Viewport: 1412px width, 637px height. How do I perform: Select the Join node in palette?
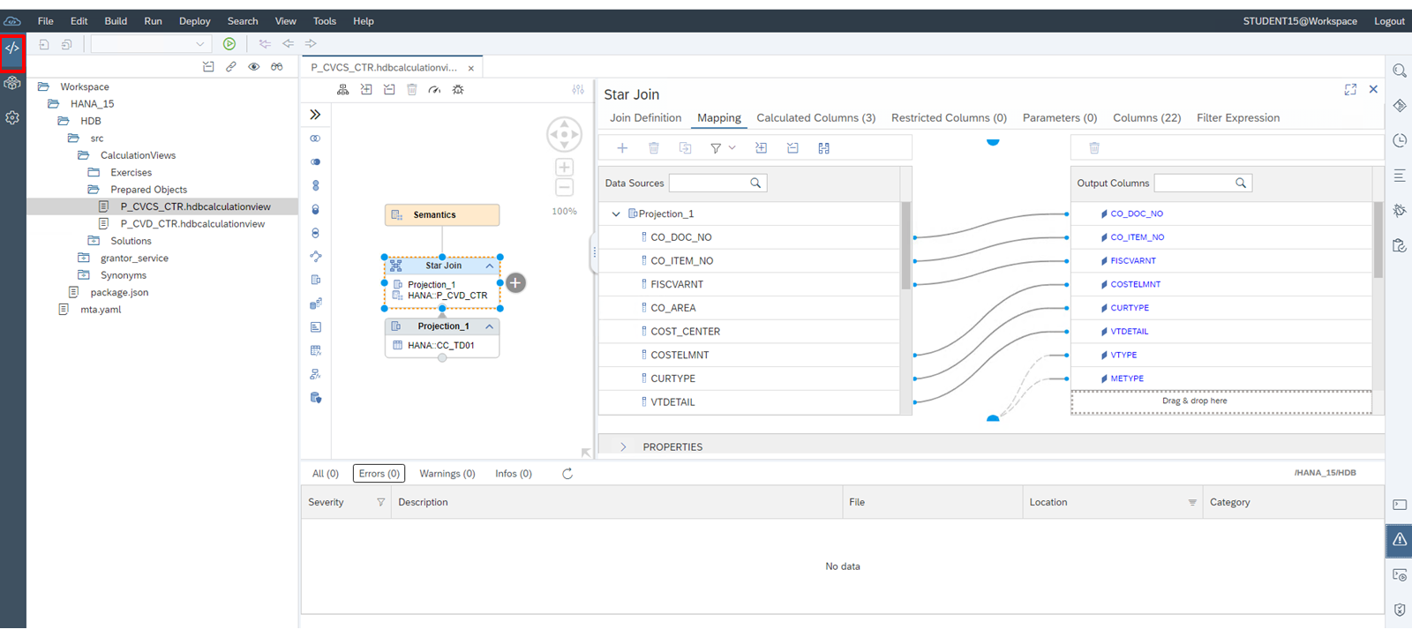click(315, 139)
